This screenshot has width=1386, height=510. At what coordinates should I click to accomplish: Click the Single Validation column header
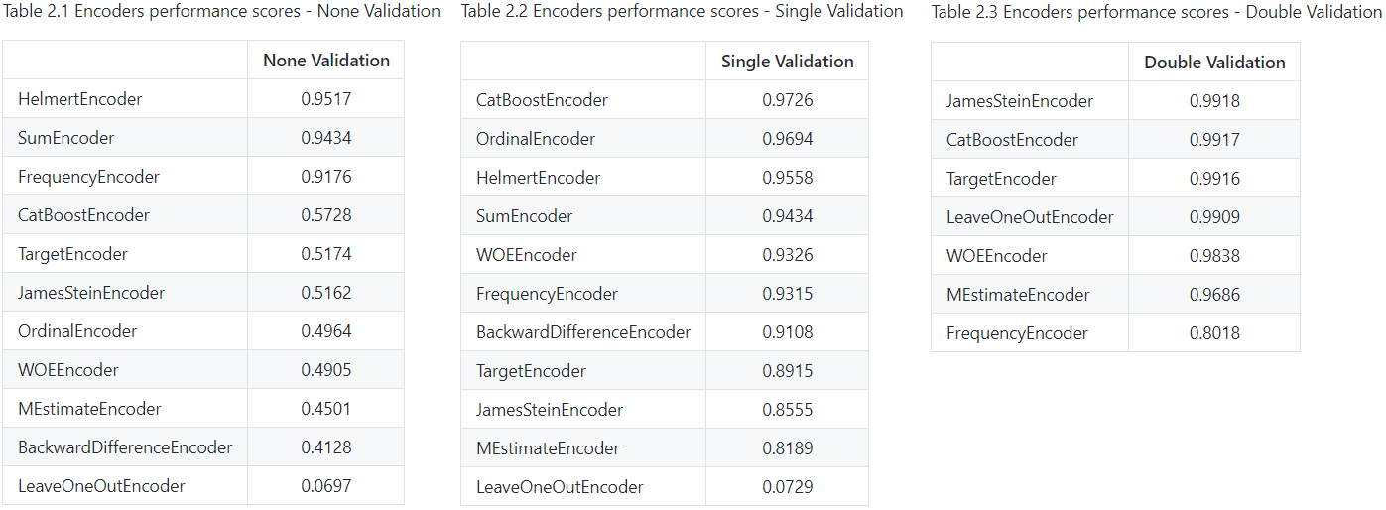788,62
